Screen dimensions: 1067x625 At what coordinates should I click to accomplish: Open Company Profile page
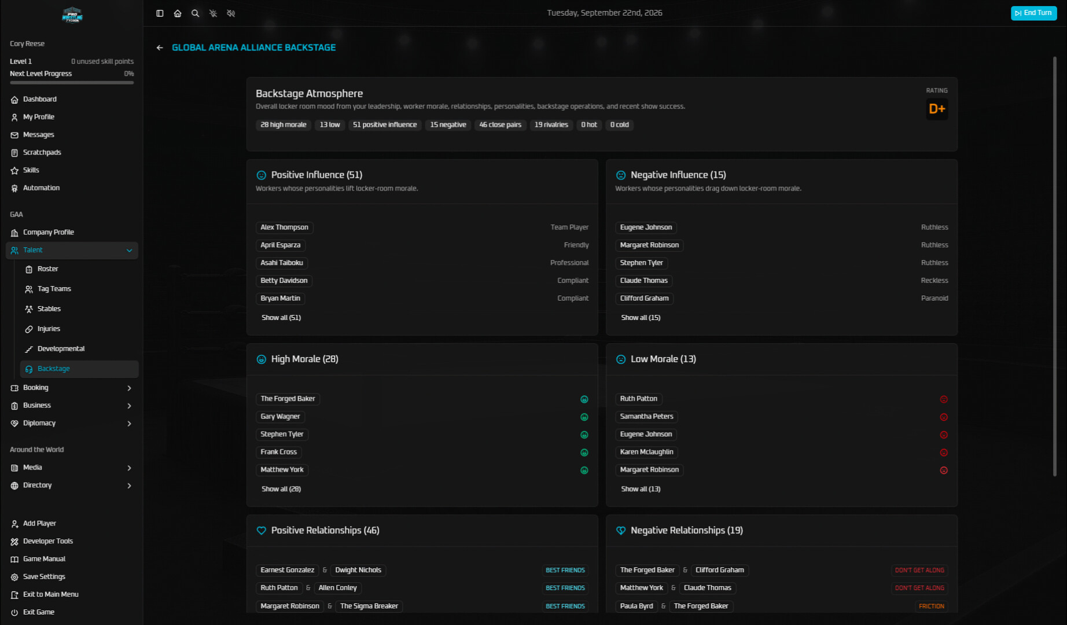point(72,233)
